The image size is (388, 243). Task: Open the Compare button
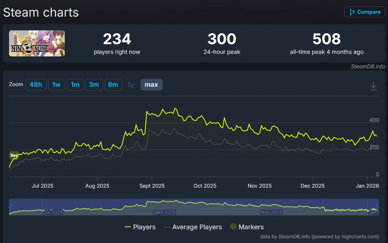click(364, 12)
